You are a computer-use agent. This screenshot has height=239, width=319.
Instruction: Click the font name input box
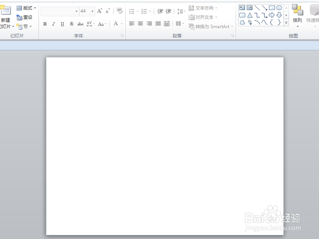[58, 11]
